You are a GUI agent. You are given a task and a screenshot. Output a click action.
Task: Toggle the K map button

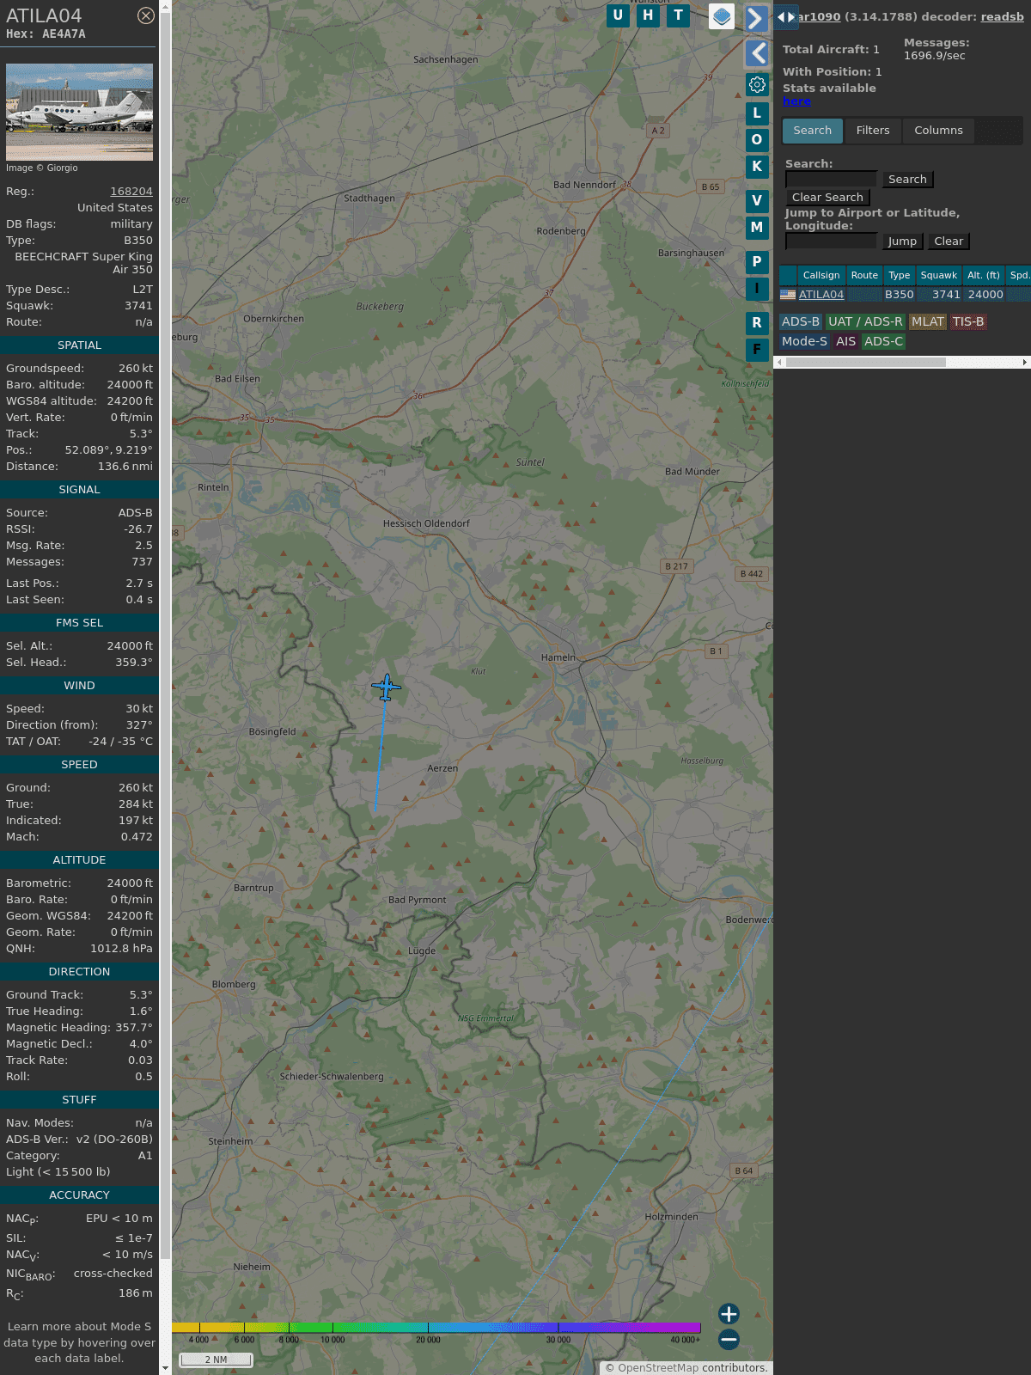tap(757, 167)
